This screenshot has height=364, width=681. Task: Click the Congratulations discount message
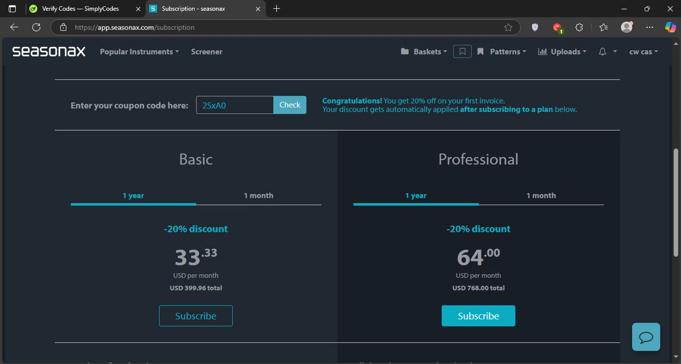coord(449,105)
